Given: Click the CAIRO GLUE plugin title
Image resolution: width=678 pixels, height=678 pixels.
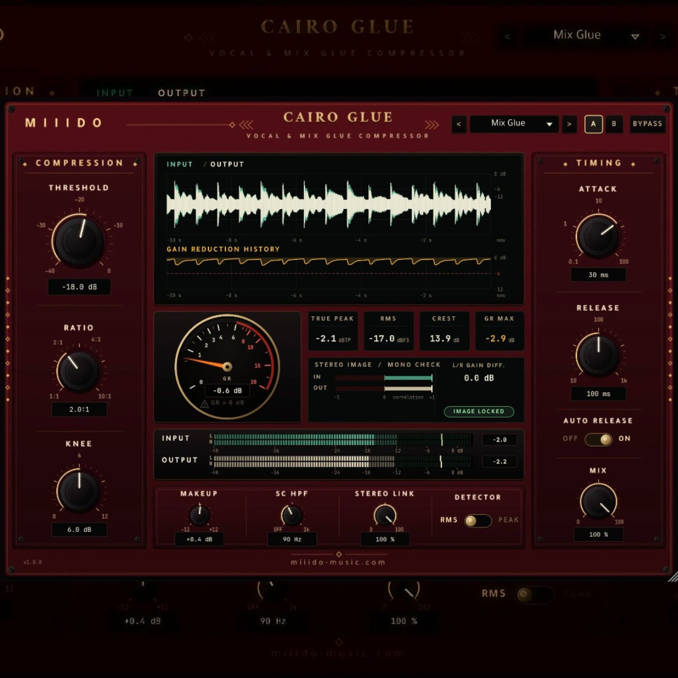Looking at the screenshot, I should click(338, 118).
